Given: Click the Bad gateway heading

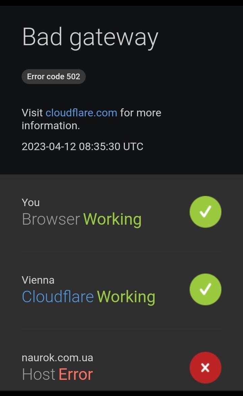Looking at the screenshot, I should [x=90, y=37].
